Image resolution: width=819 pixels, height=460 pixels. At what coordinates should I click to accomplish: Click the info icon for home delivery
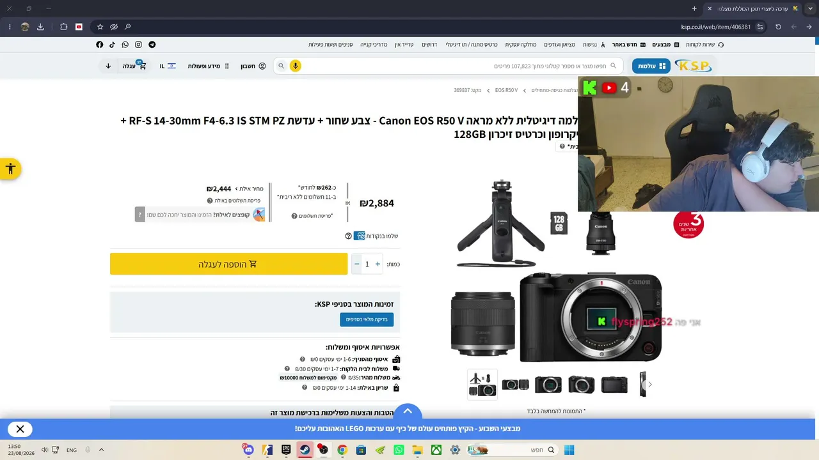click(x=287, y=369)
